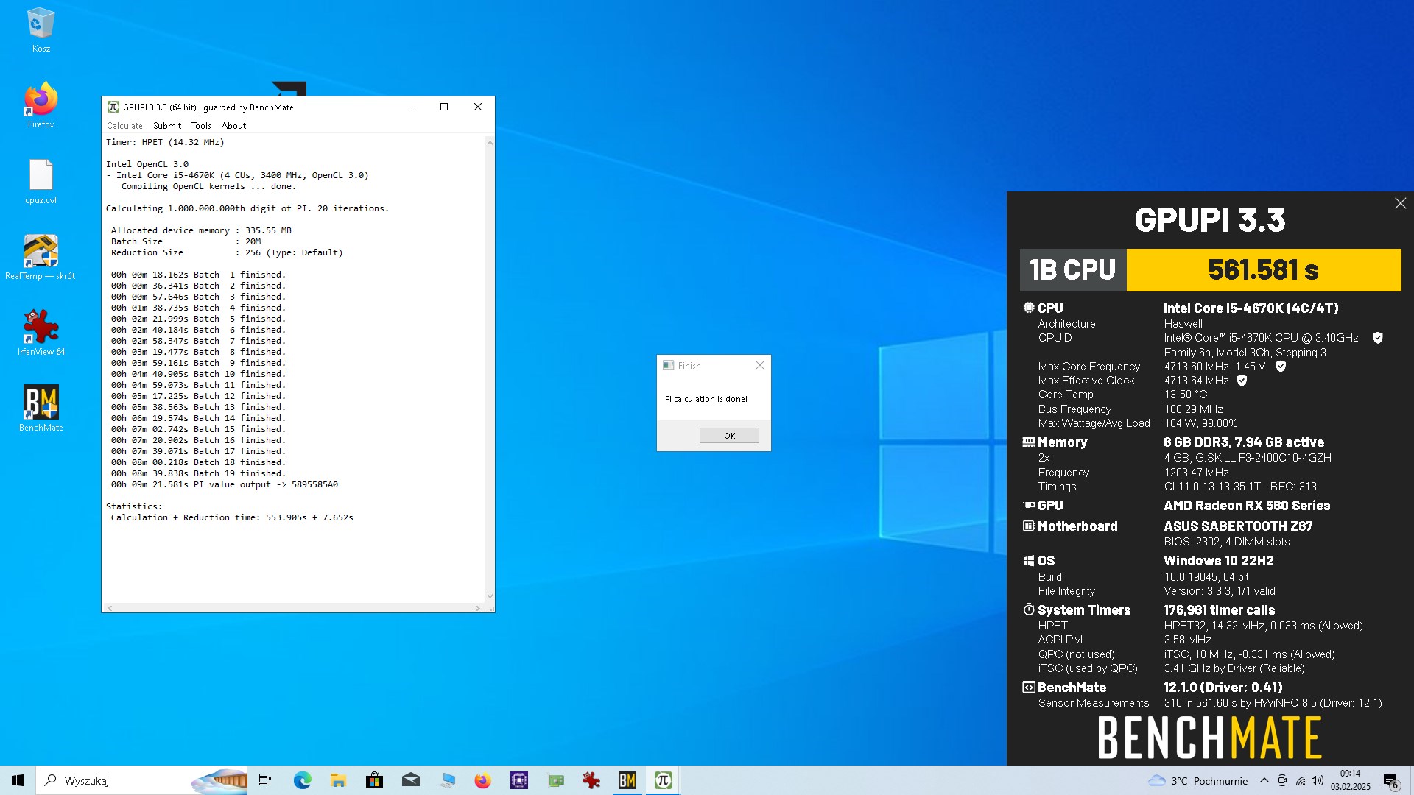1414x795 pixels.
Task: Click the GPUPI window pi title icon
Action: coord(113,107)
